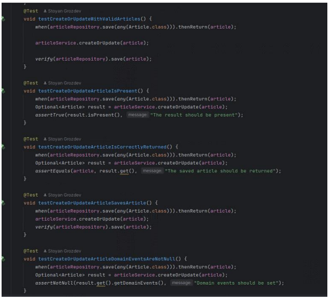Viewport: 330px width, 301px height.
Task: Select the message: hint in assertTrue
Action: pyautogui.click(x=138, y=115)
